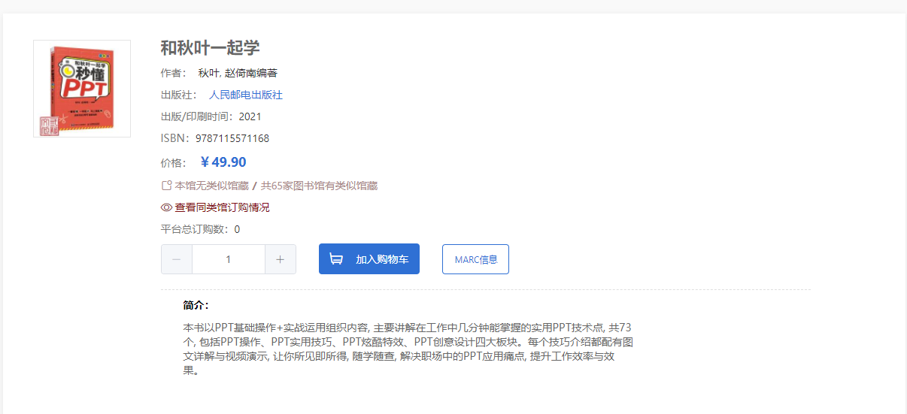Image resolution: width=907 pixels, height=414 pixels.
Task: Click 出版/印刷时间: 2021 text
Action: click(211, 116)
